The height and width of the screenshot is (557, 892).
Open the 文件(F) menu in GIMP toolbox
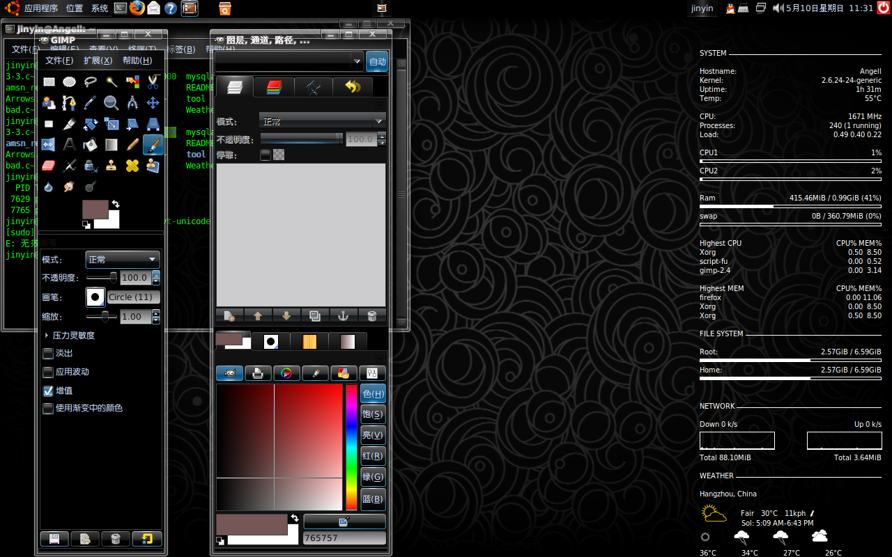pyautogui.click(x=59, y=61)
